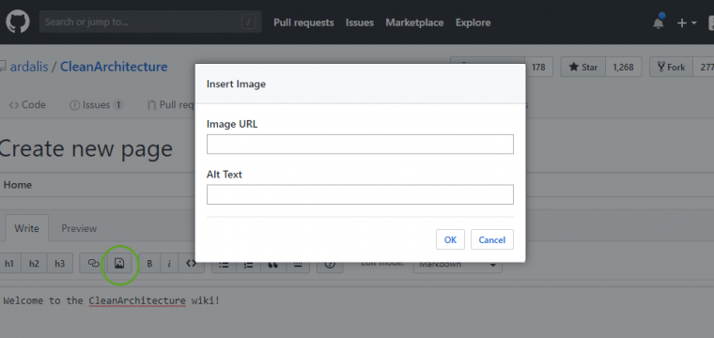The image size is (714, 338).
Task: Open the ardalis owner link
Action: [29, 67]
